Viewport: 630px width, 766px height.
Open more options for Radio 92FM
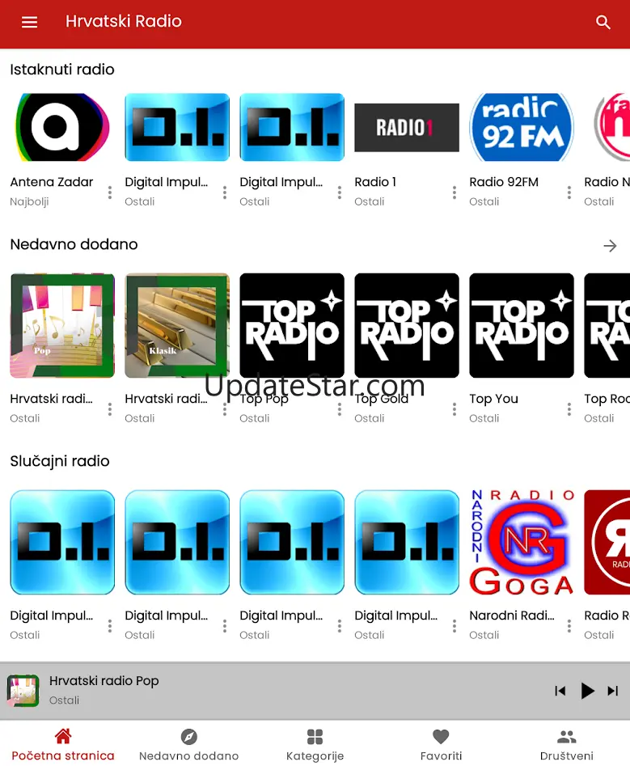[x=569, y=193]
